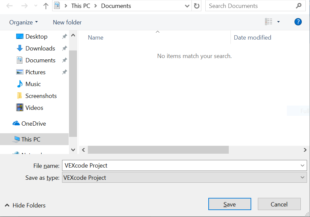
Task: Open the Music folder from the sidebar
Action: [x=34, y=84]
